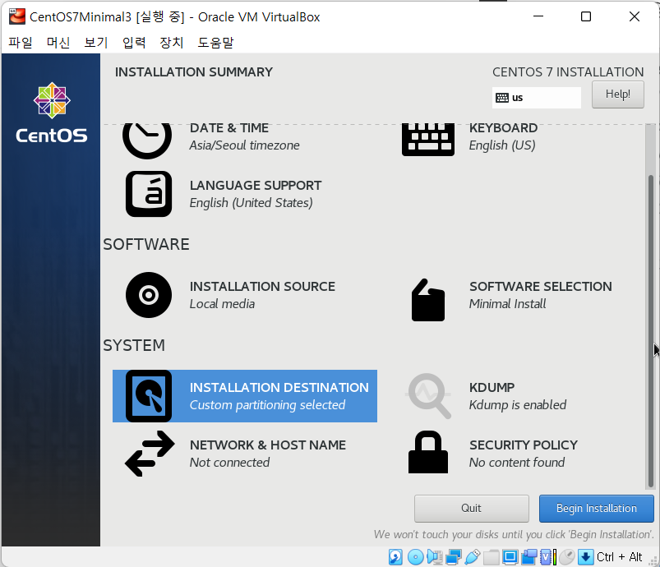Viewport: 660px width, 567px height.
Task: Click 'Minimal Install' text
Action: tap(508, 304)
